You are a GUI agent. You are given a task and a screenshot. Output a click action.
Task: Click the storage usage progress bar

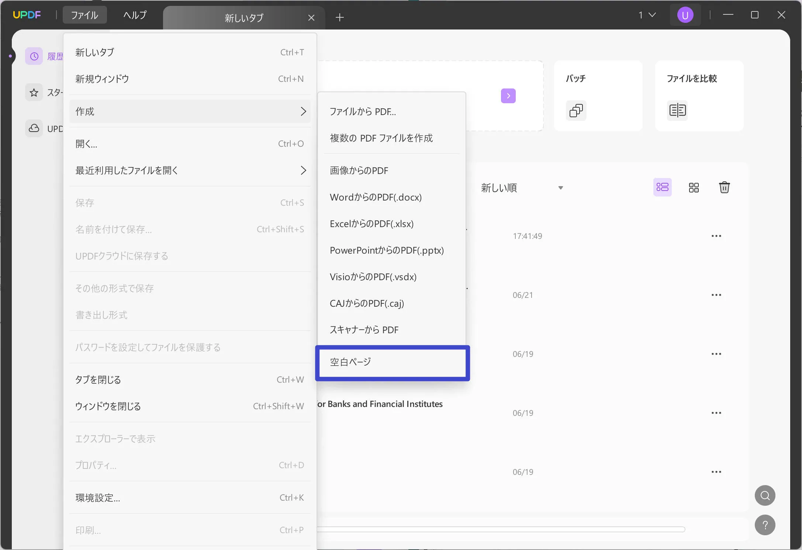tap(501, 529)
